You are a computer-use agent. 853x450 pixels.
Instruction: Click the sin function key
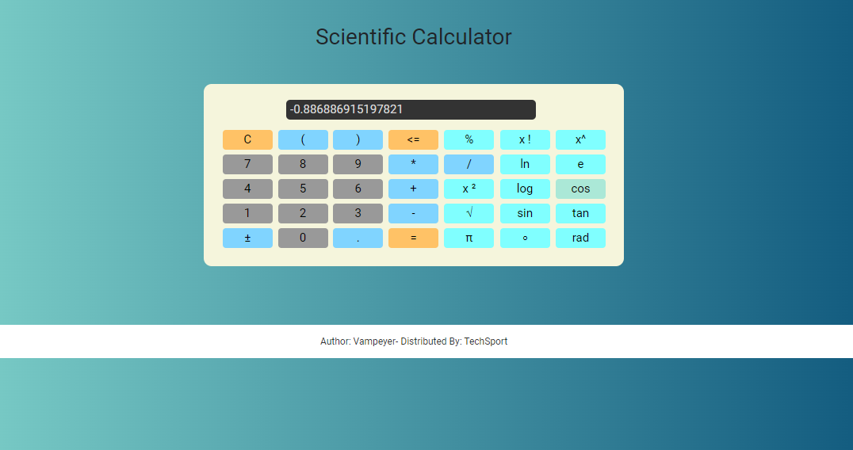(525, 214)
